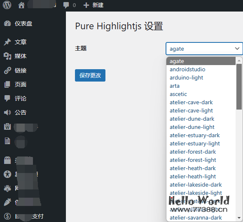Toggle the 主题 theme select box
Viewport: 243px width, 222px height.
[204, 49]
